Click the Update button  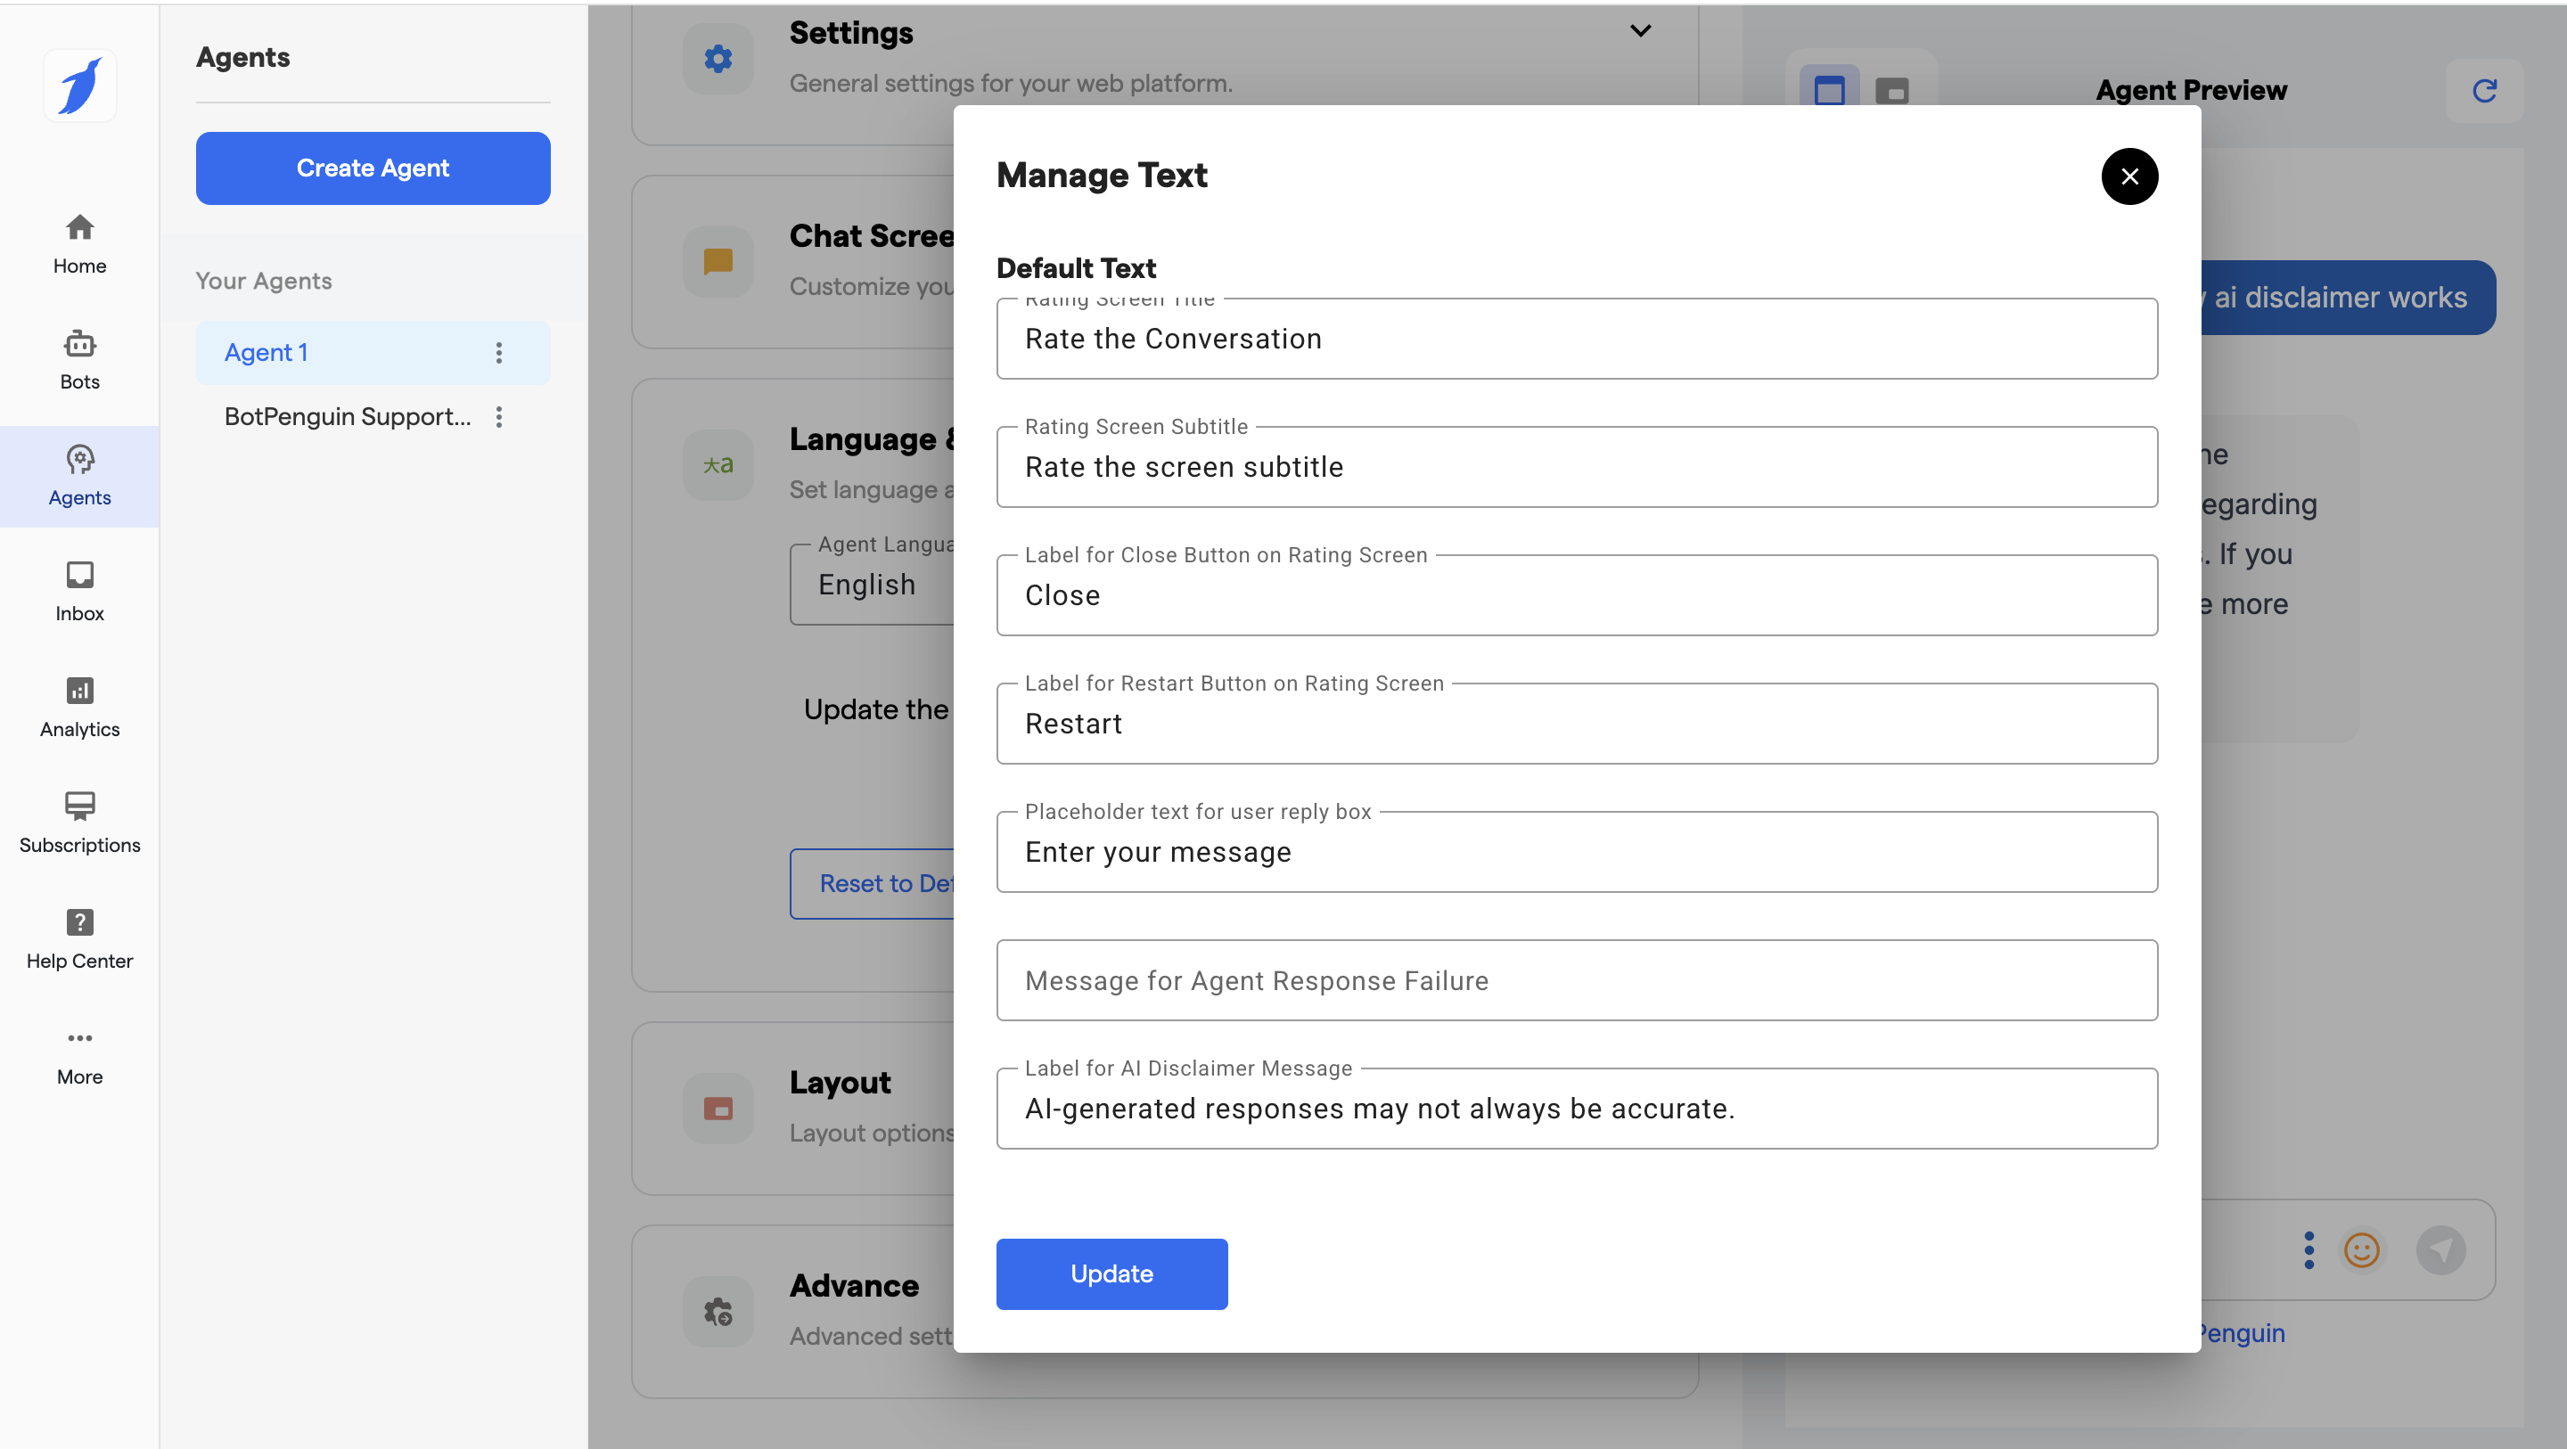1111,1273
